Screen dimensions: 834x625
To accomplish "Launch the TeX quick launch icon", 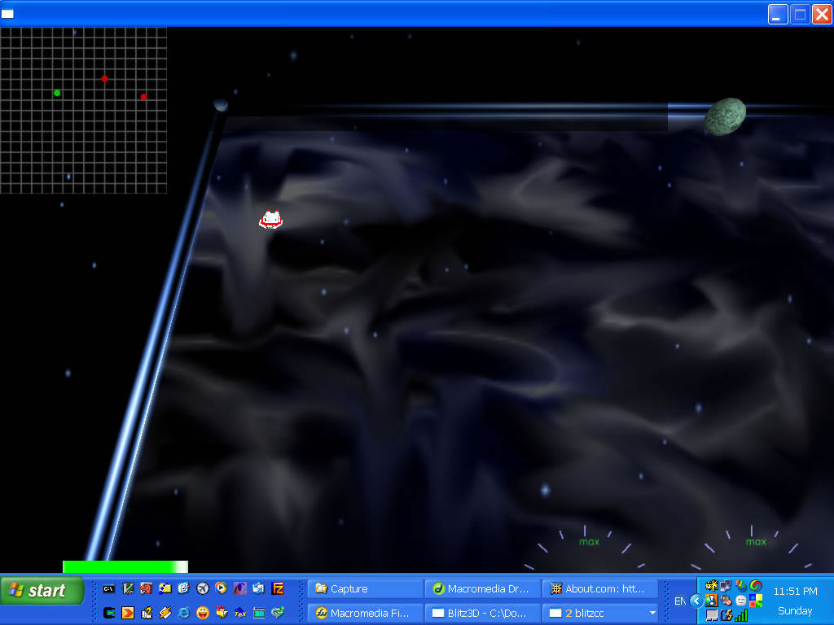I will pyautogui.click(x=240, y=613).
